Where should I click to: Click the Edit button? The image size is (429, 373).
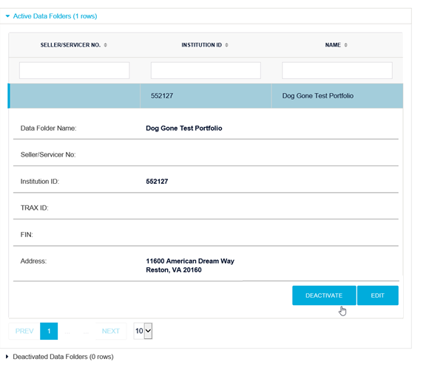click(x=377, y=295)
